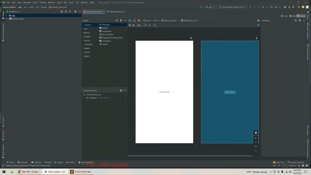
Task: Switch to Split view mode
Action: pyautogui.click(x=293, y=16)
